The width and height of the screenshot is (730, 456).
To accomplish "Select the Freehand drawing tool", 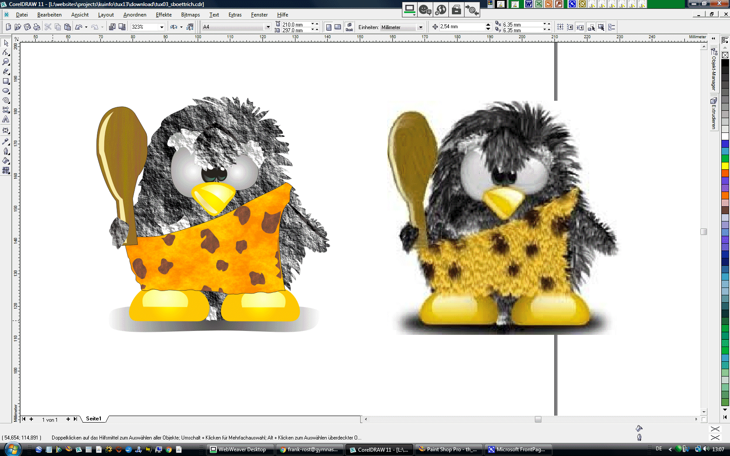I will pos(6,72).
